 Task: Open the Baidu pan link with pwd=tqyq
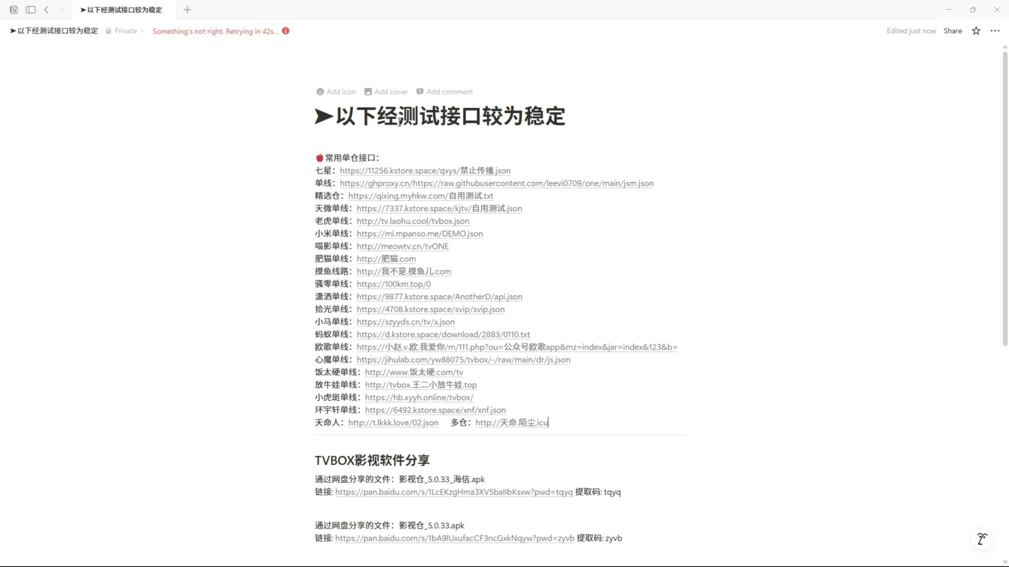click(454, 492)
